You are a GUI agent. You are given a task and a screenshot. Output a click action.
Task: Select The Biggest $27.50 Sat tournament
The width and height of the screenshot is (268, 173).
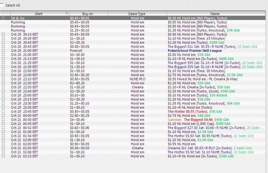216,128
